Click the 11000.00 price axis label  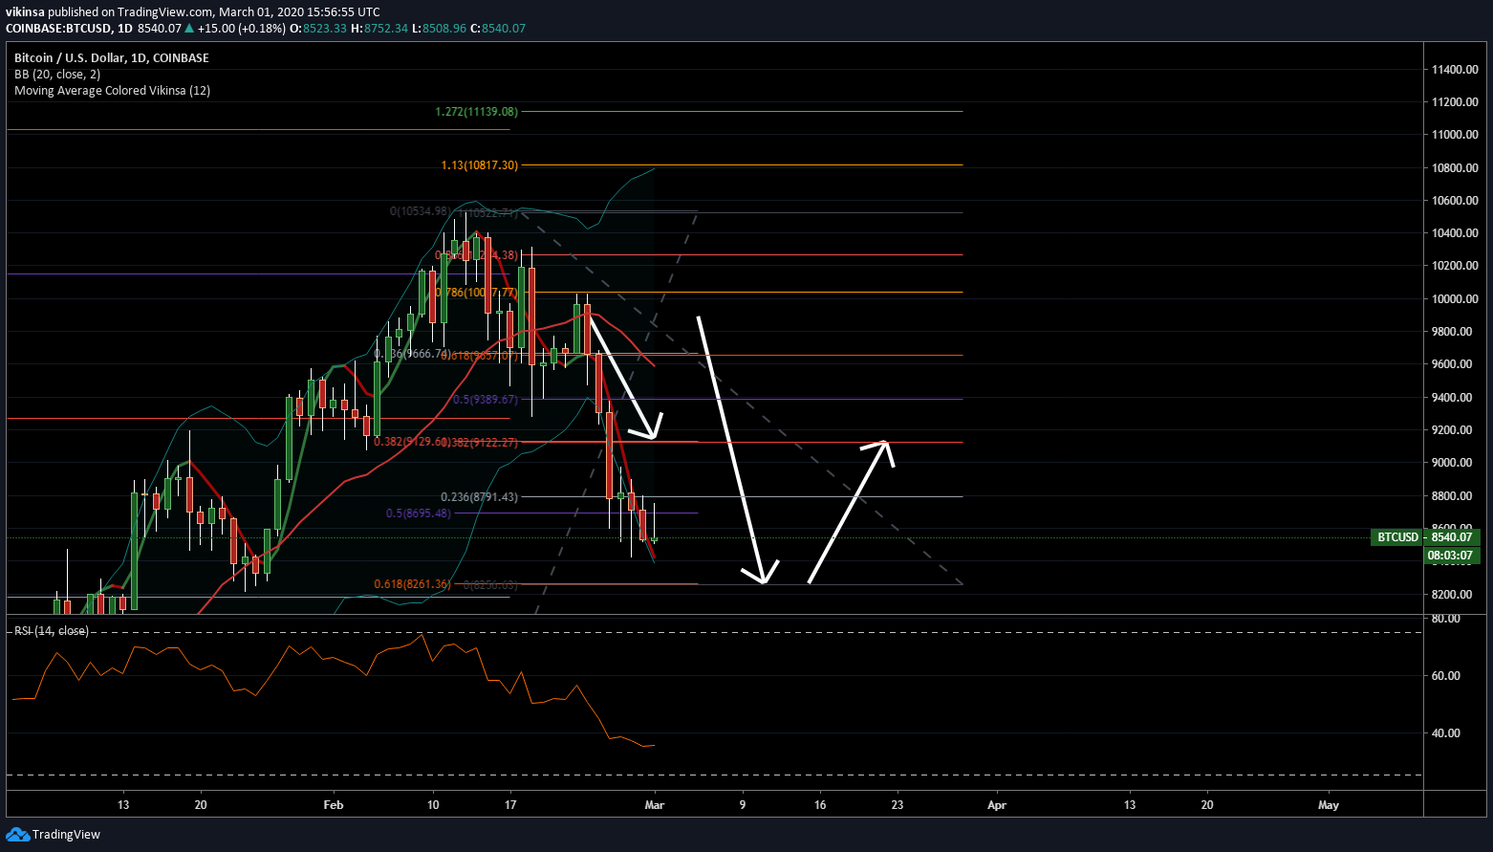click(x=1455, y=135)
